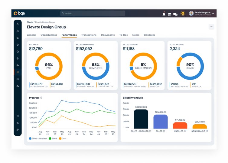Viewport: 228px width, 163px height.
Task: Toggle the Billed + Unbilled legend series
Action: coord(38,139)
